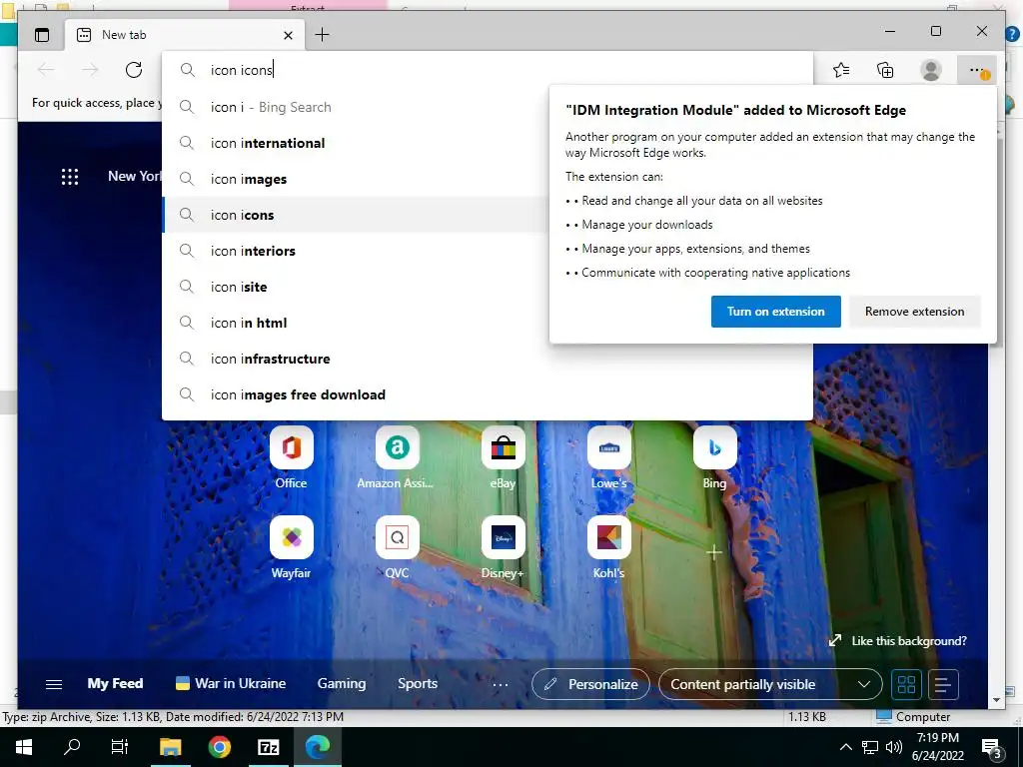Switch feed to grid view

907,684
